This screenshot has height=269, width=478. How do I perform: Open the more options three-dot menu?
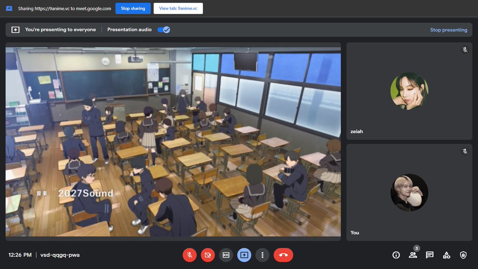[262, 255]
